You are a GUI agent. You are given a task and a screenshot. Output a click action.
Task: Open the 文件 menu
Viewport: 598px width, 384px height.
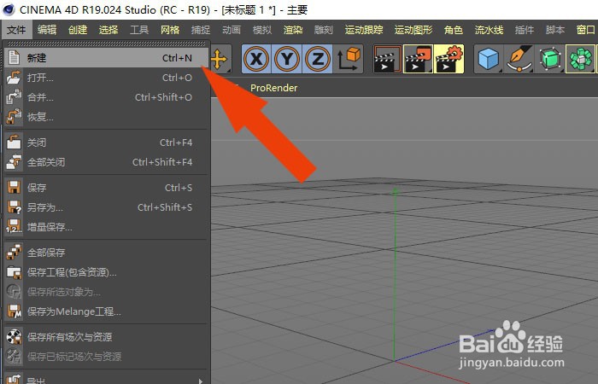pos(16,30)
